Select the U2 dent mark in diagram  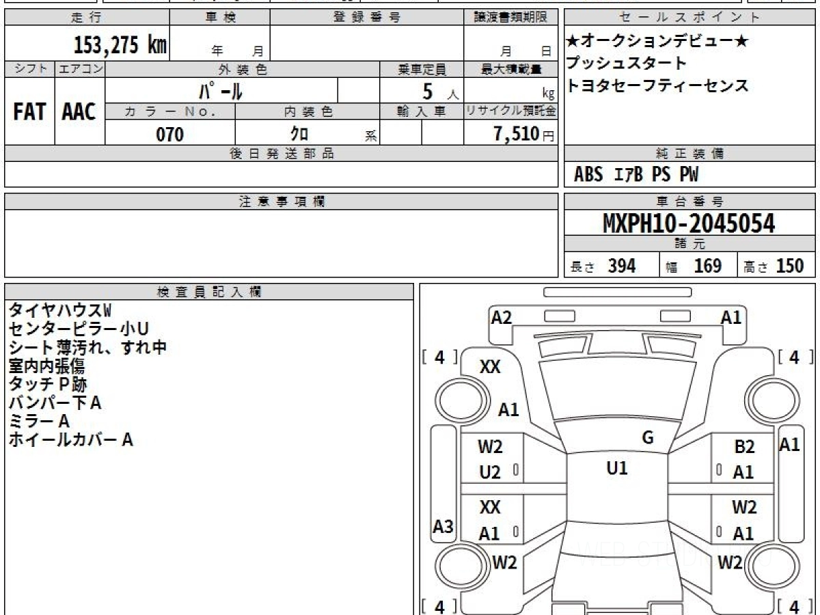tap(489, 472)
